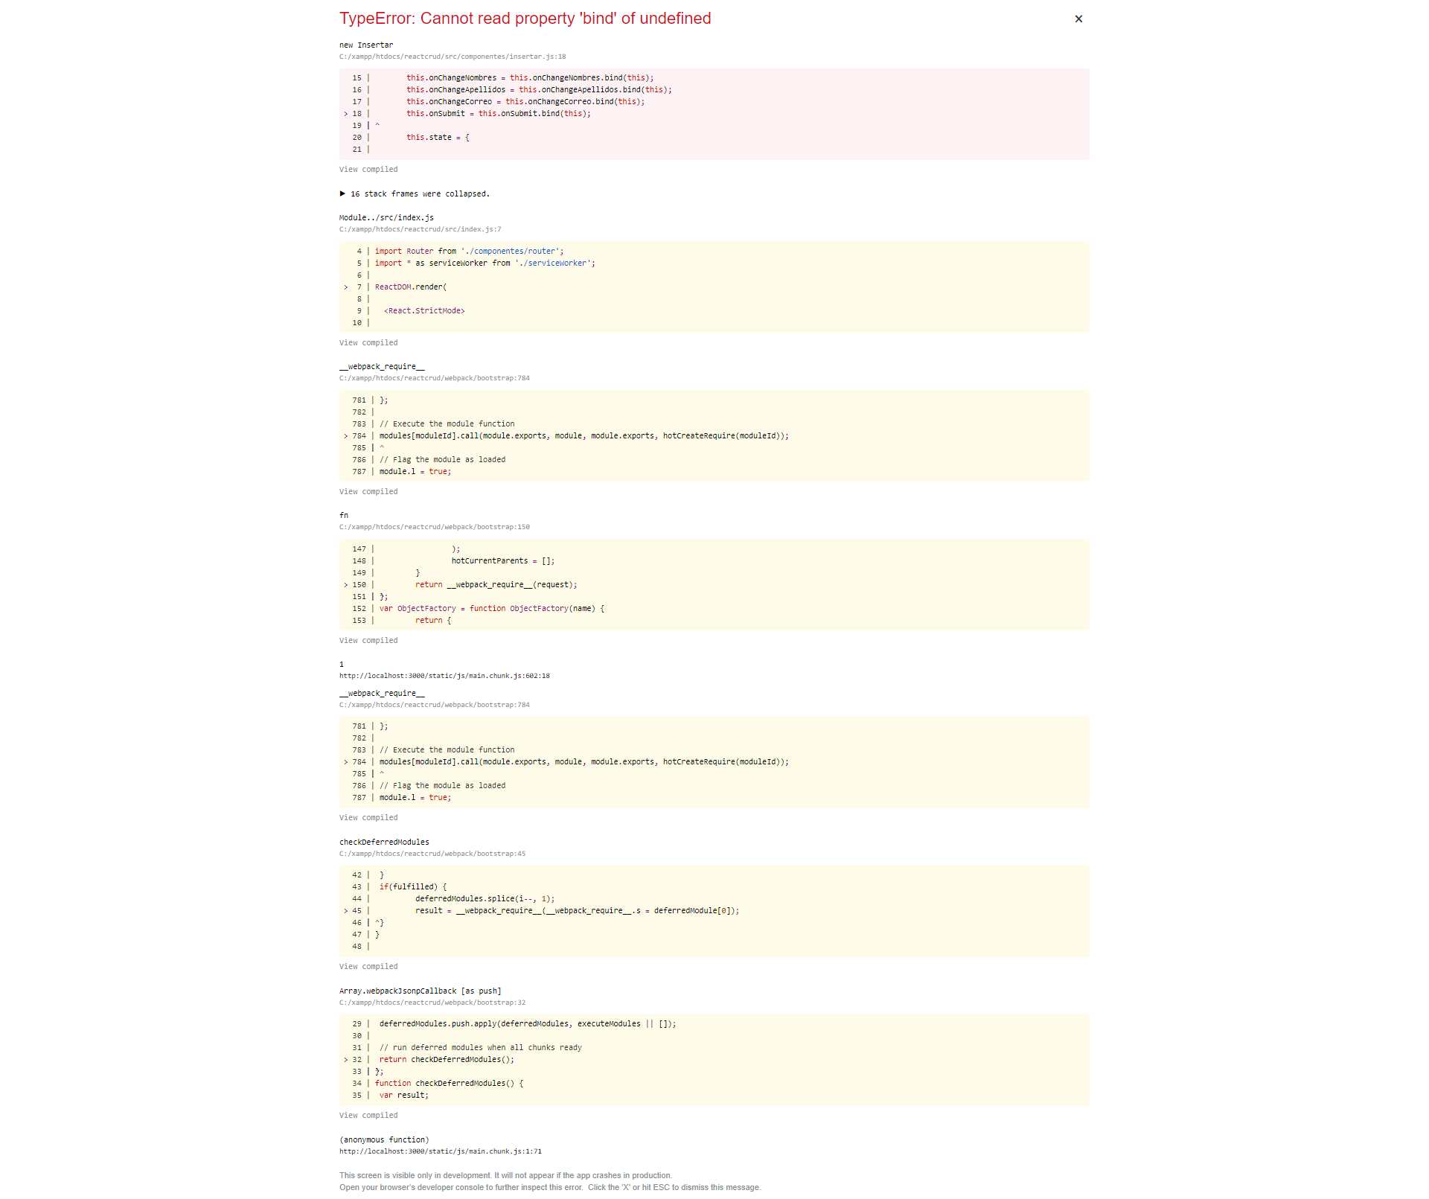Click the path 'webpack/bootstrap:32'
1429x1199 pixels.
tap(432, 1003)
